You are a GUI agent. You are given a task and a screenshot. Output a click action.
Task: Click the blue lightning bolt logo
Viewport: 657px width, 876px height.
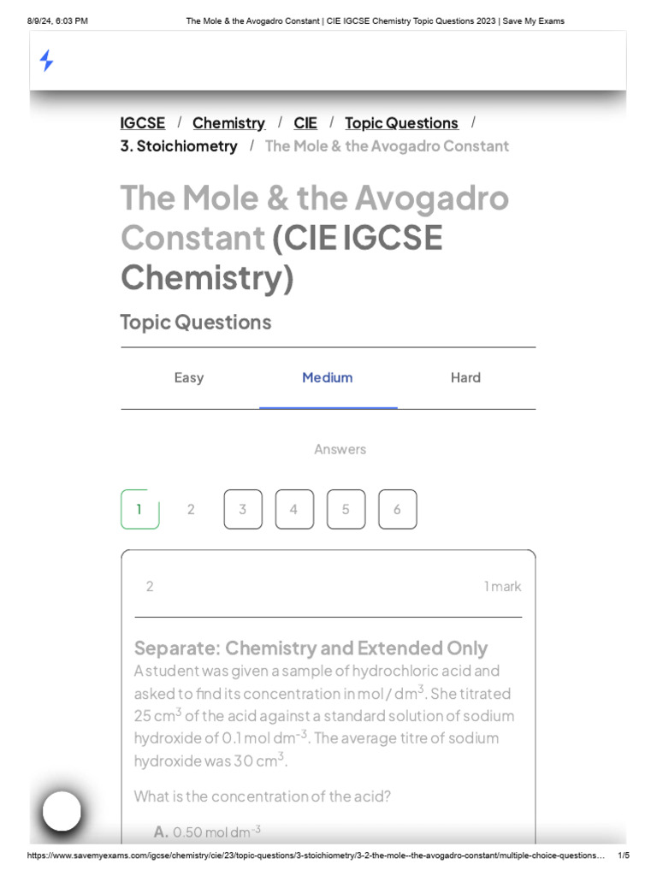point(47,61)
